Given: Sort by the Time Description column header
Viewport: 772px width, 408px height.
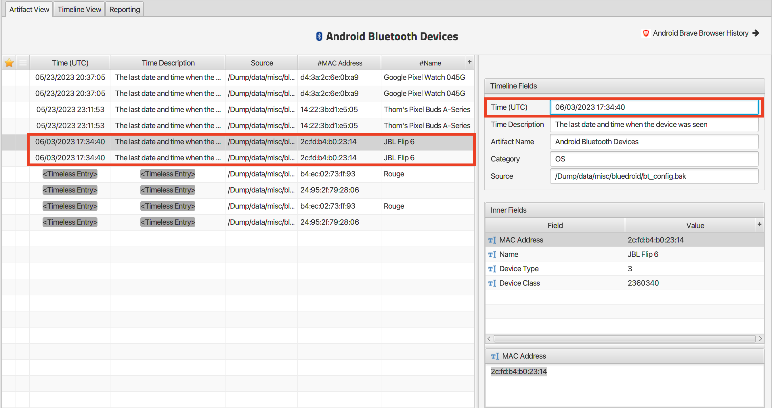Looking at the screenshot, I should (x=168, y=63).
